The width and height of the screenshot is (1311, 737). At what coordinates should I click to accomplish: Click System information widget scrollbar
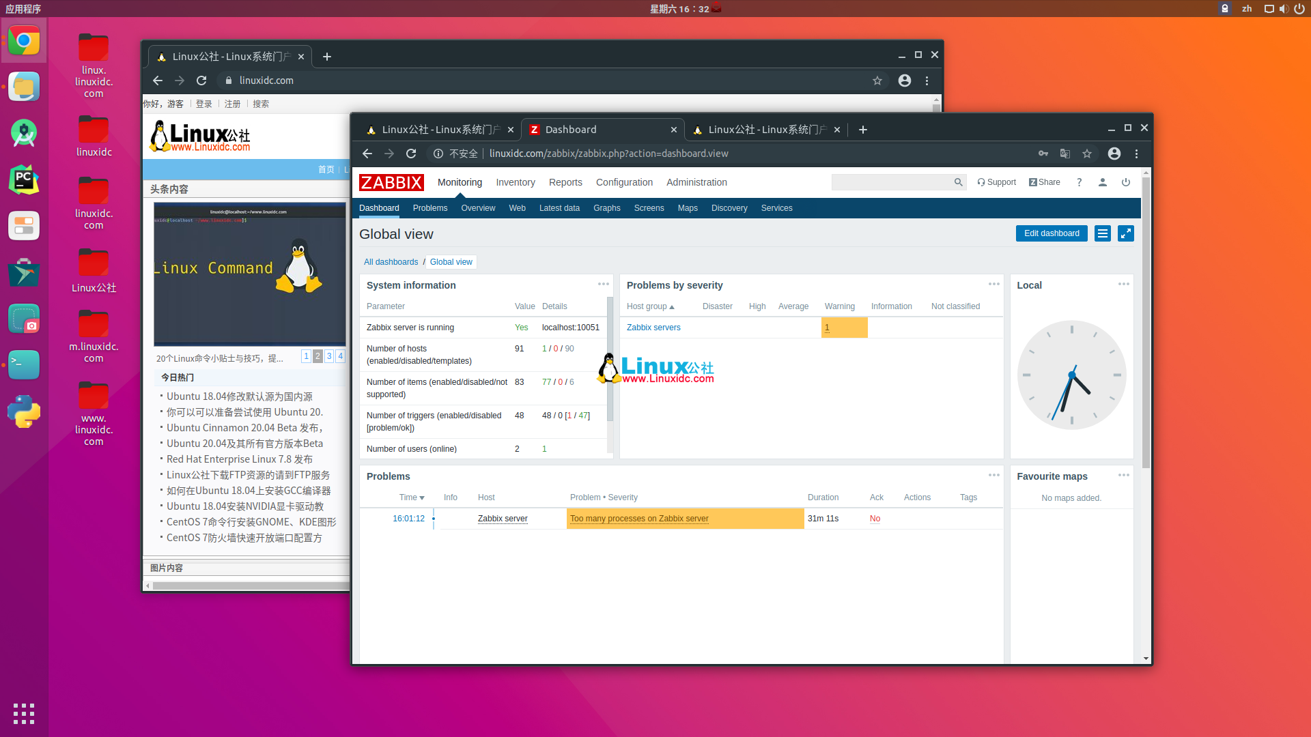click(610, 358)
